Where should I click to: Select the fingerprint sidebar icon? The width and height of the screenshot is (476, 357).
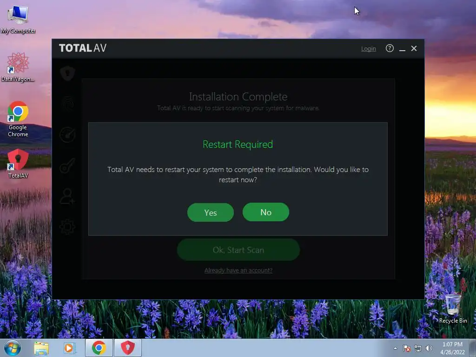click(67, 104)
